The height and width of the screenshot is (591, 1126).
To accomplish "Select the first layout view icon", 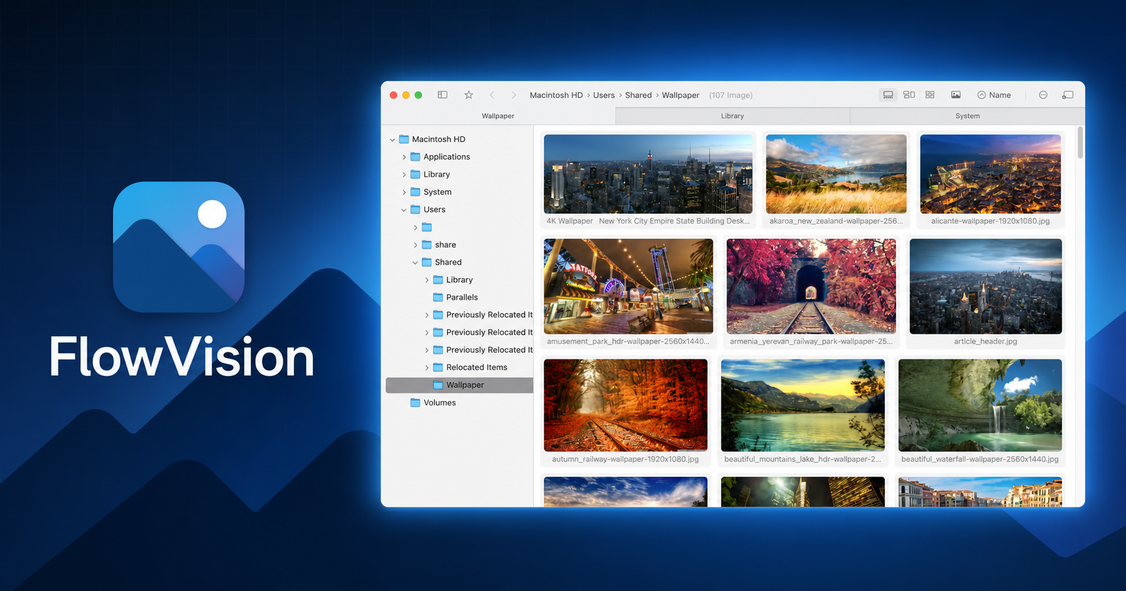I will pos(888,95).
